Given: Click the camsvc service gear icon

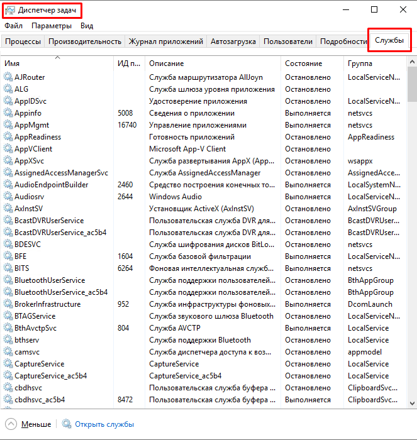Looking at the screenshot, I should [8, 352].
